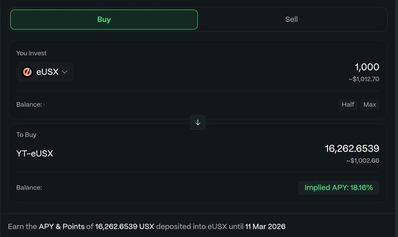Click the 1,000 invest amount field
Image resolution: width=398 pixels, height=237 pixels.
[367, 67]
